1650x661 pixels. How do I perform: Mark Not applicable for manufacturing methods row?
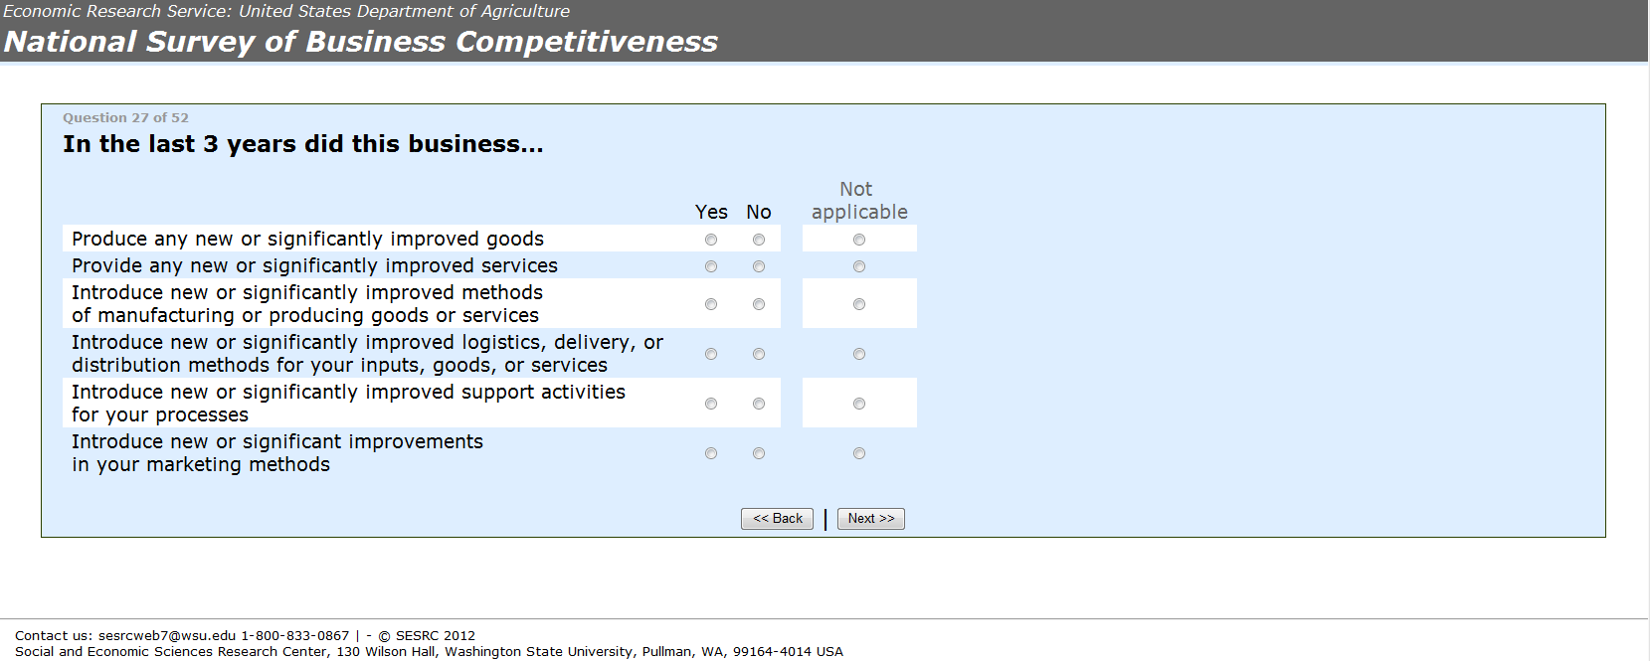point(859,304)
